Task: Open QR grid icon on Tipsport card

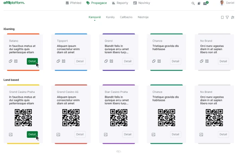Action: (x=64, y=61)
